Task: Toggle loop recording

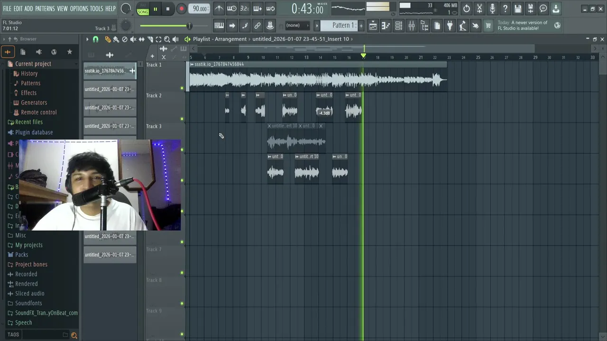Action: 270,9
